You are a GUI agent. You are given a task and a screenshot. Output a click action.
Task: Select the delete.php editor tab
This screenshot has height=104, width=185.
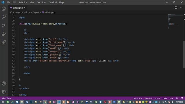point(18,8)
